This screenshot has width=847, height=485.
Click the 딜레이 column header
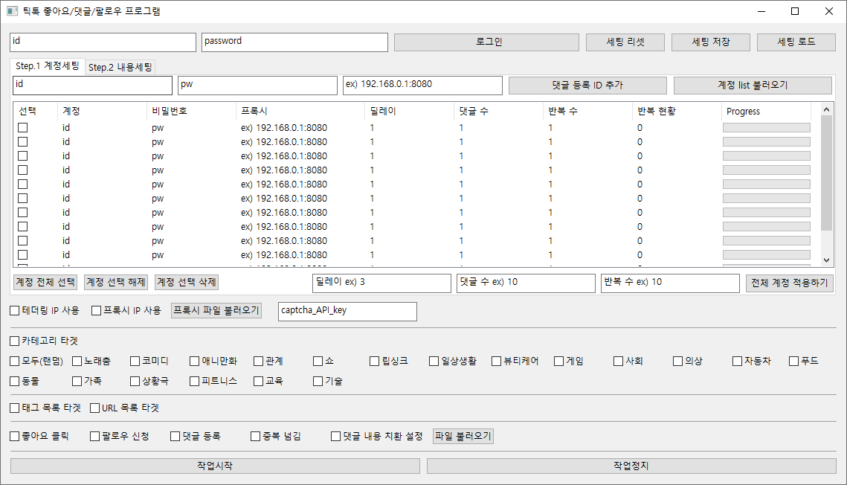(410, 112)
